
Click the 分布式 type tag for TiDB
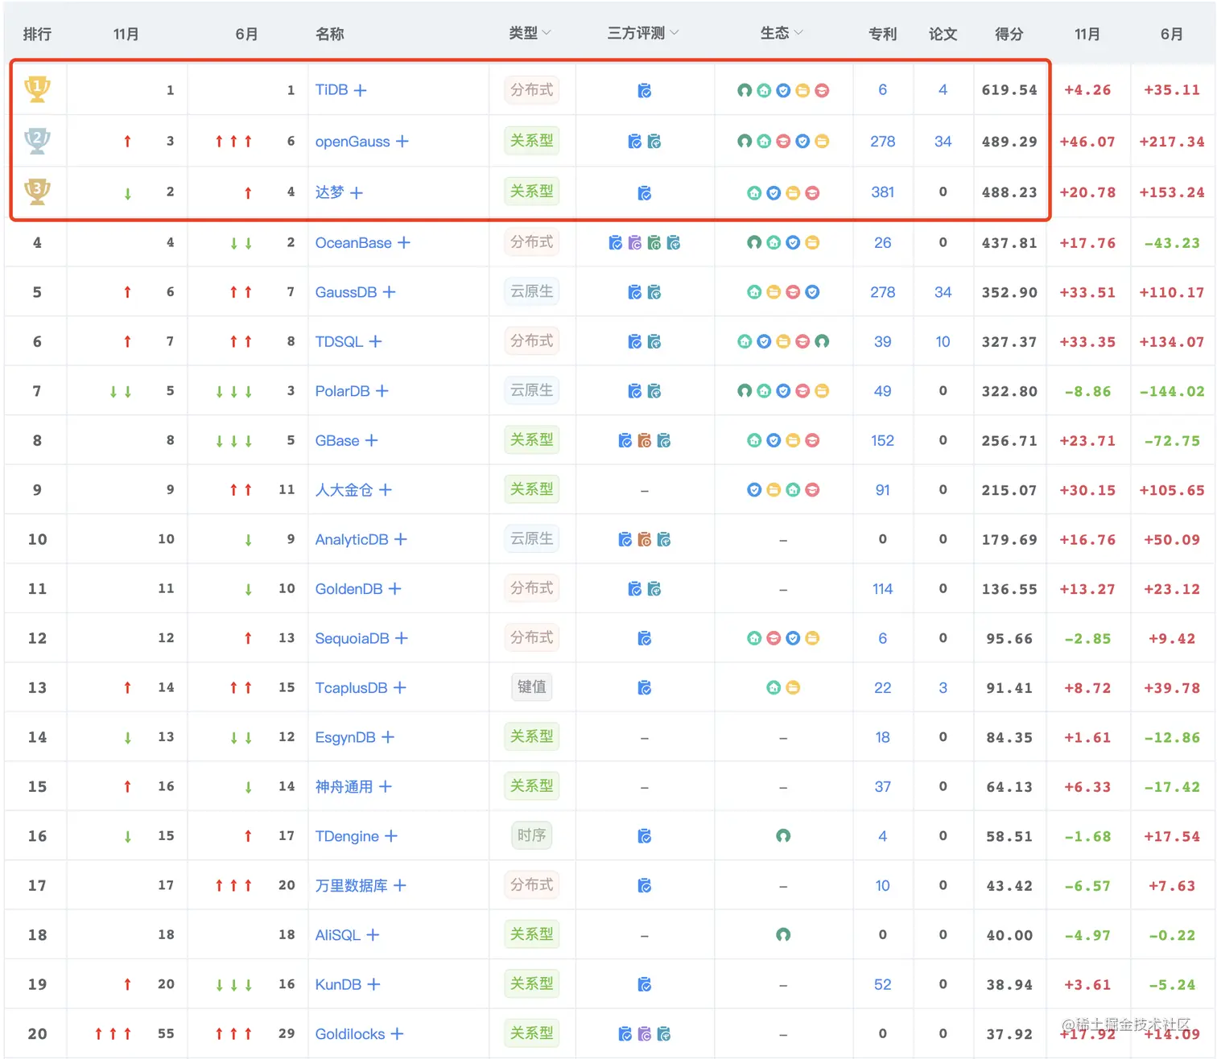coord(532,89)
